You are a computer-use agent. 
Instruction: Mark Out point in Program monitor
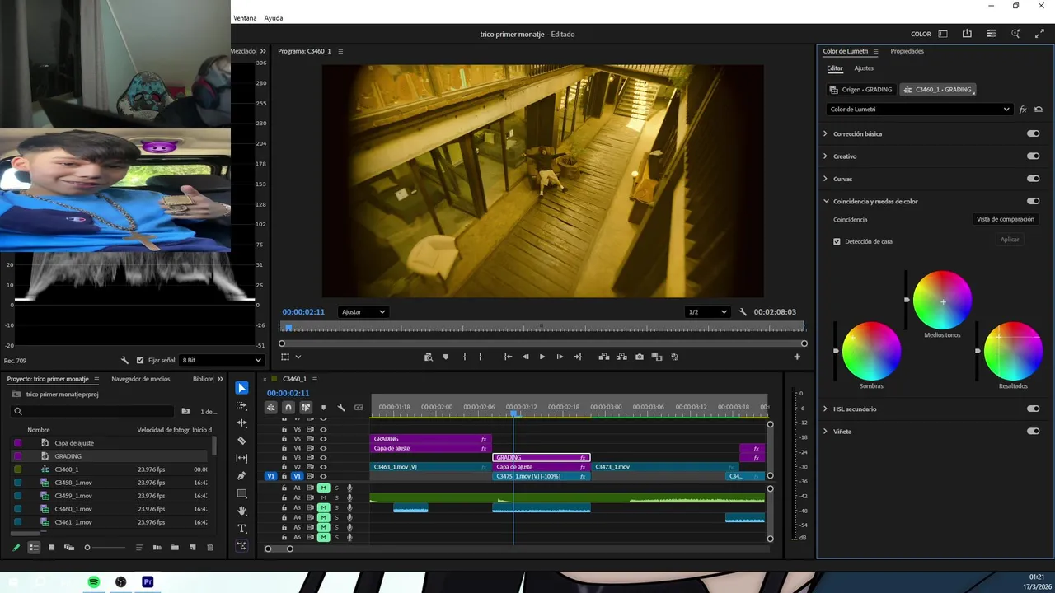click(x=481, y=357)
